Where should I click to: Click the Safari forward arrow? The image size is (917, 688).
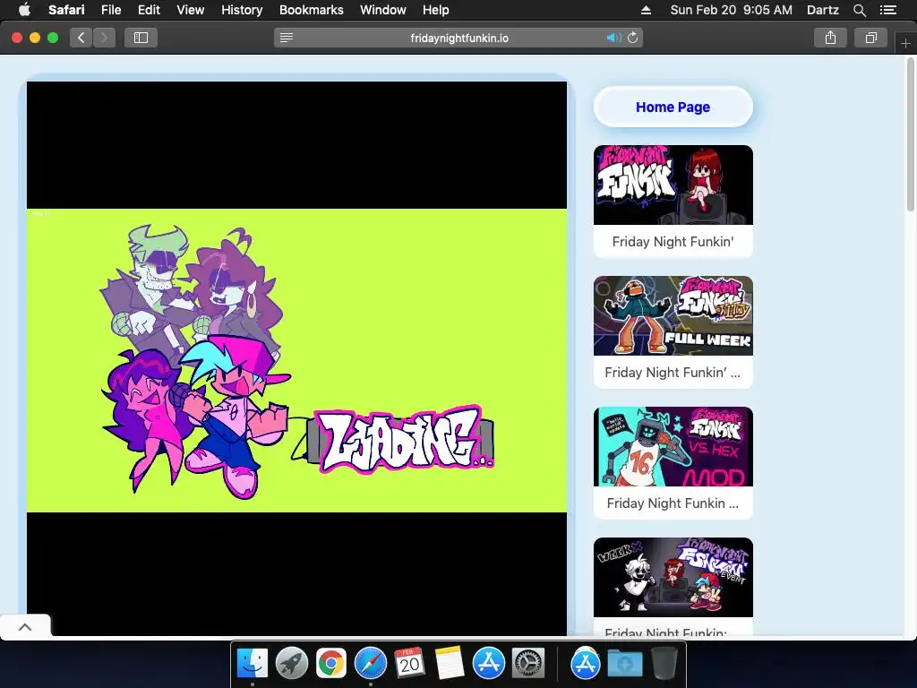coord(104,38)
